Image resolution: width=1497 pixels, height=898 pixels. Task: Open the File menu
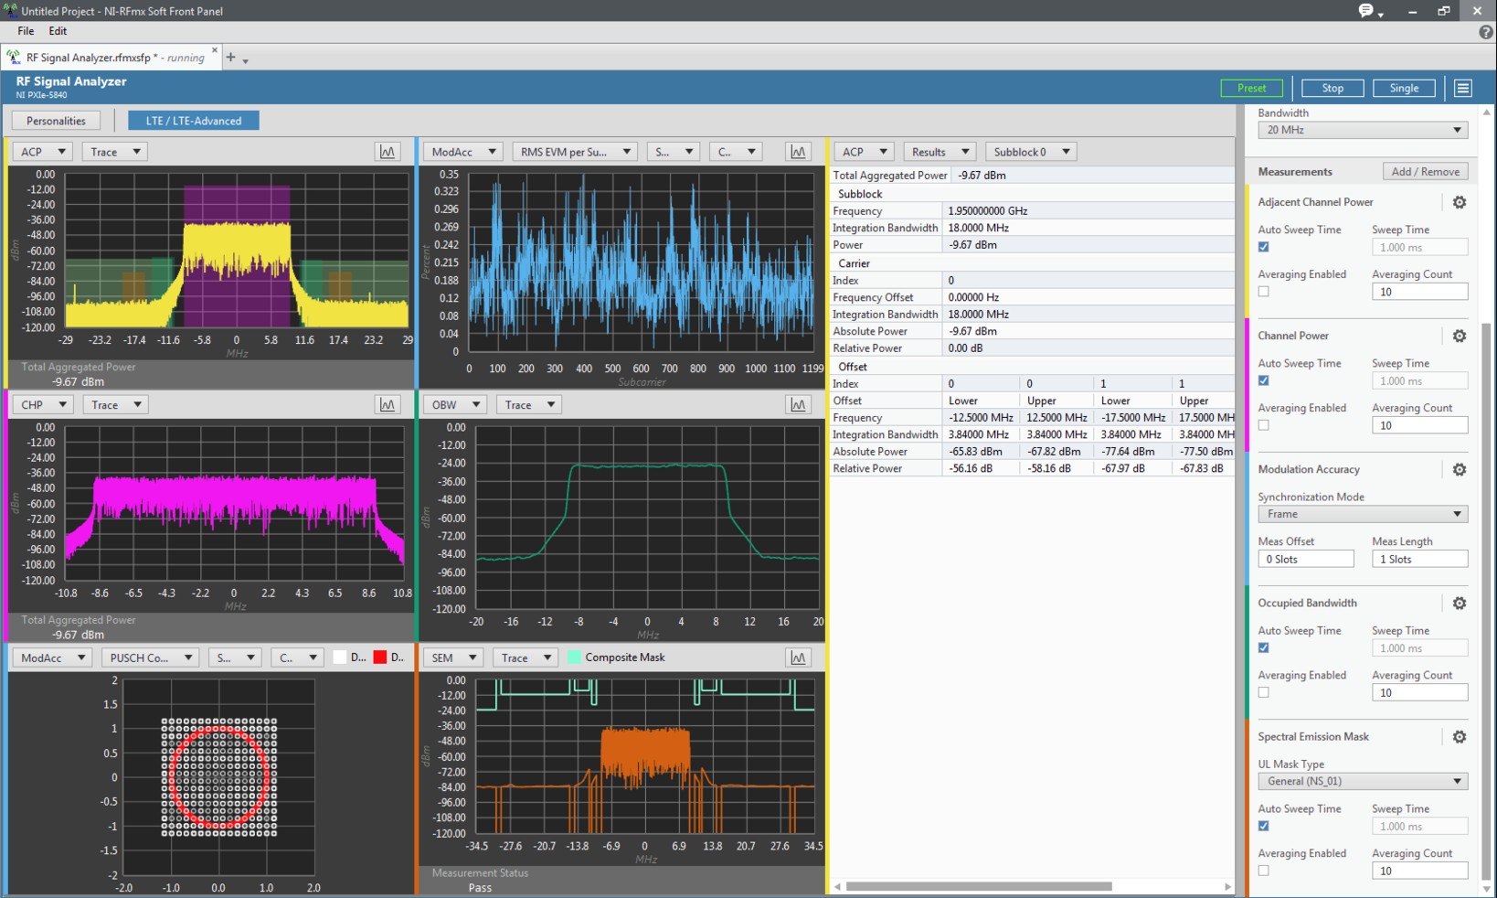[26, 31]
